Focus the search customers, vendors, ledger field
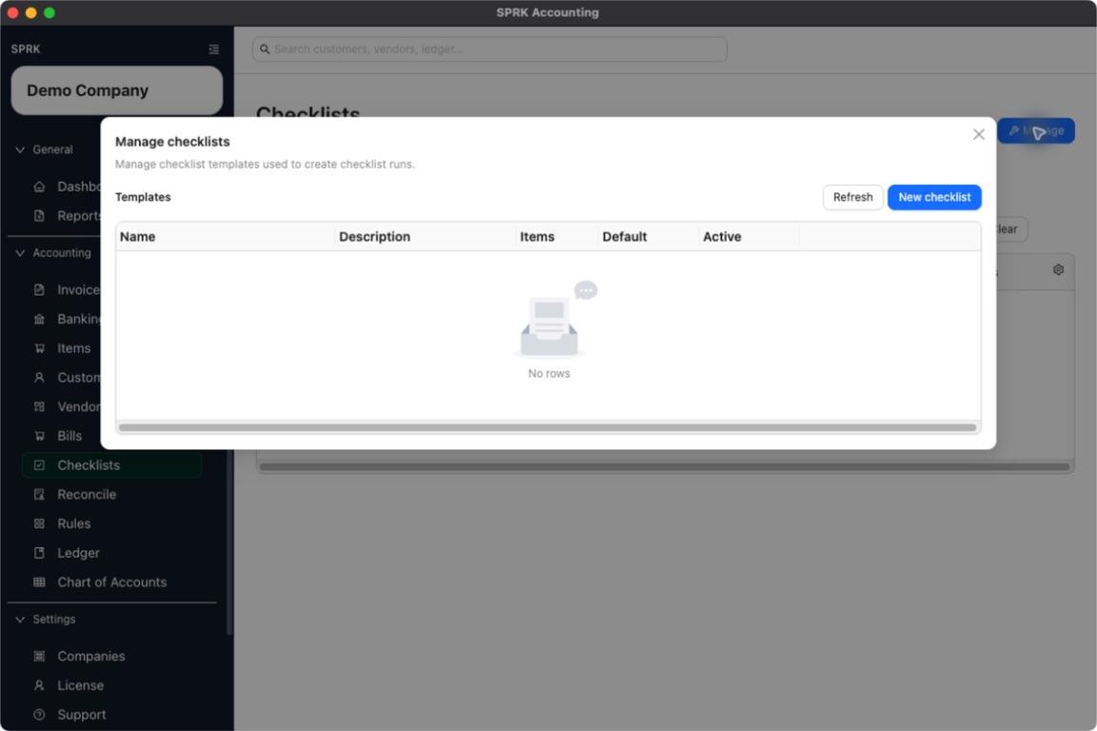1097x731 pixels. coord(489,49)
